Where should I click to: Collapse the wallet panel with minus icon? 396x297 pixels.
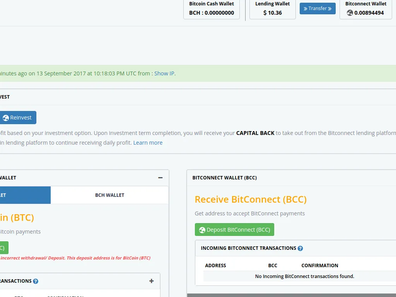click(x=160, y=178)
